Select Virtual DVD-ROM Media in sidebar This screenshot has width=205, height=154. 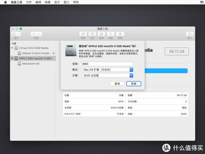tap(34, 48)
